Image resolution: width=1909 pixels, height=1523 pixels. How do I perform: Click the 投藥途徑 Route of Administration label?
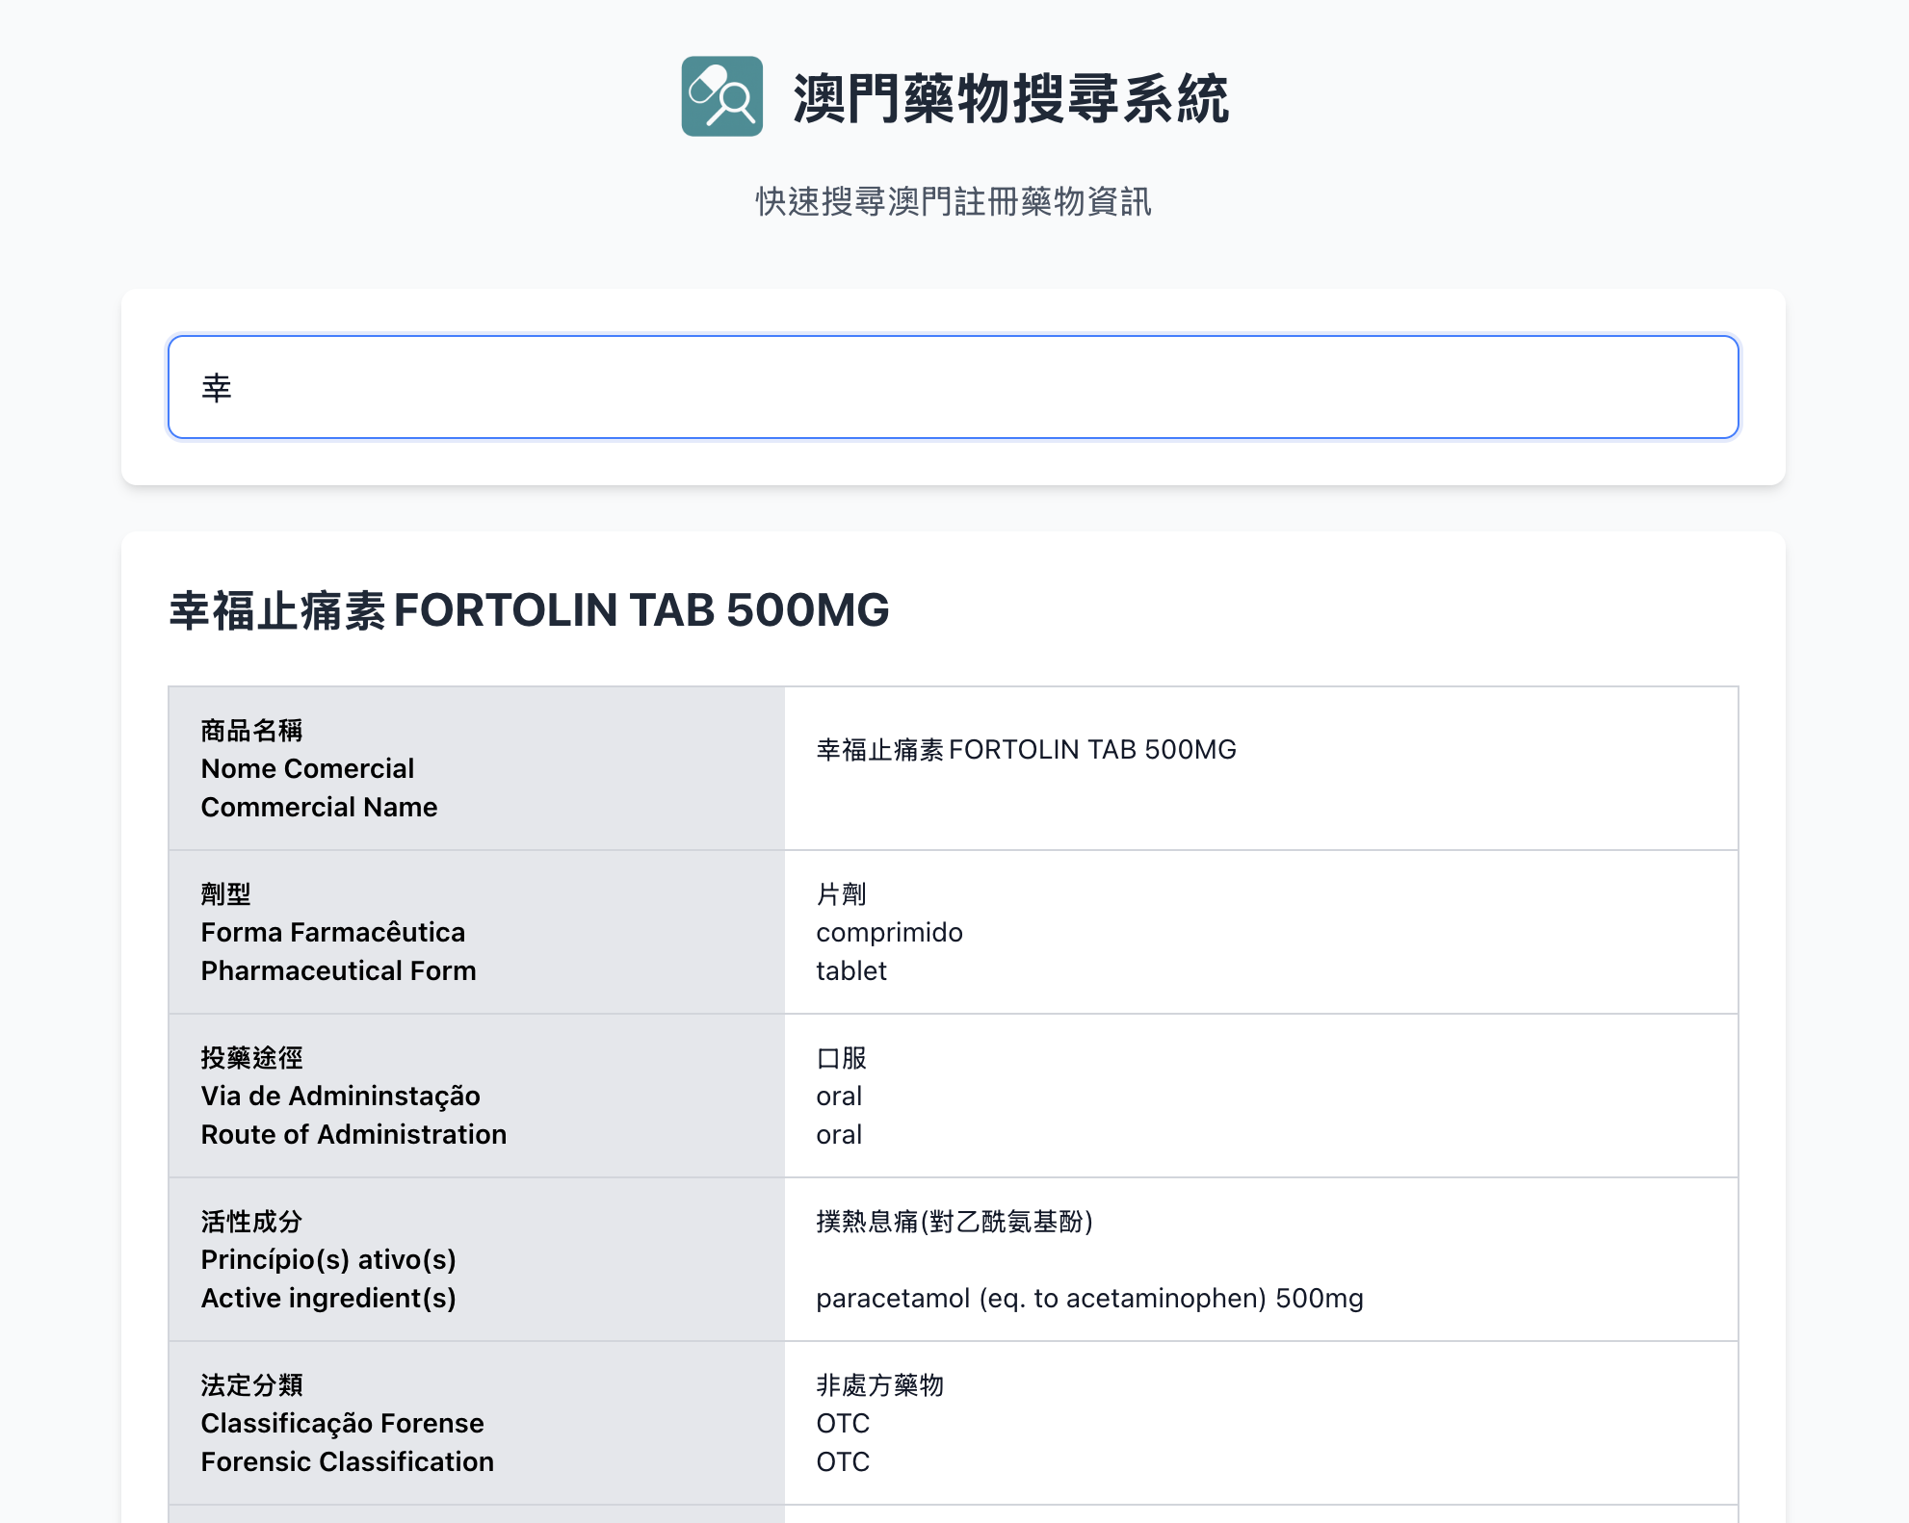pyautogui.click(x=353, y=1095)
